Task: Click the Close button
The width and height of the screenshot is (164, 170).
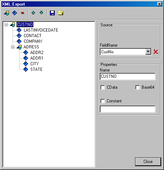Action: tap(148, 162)
